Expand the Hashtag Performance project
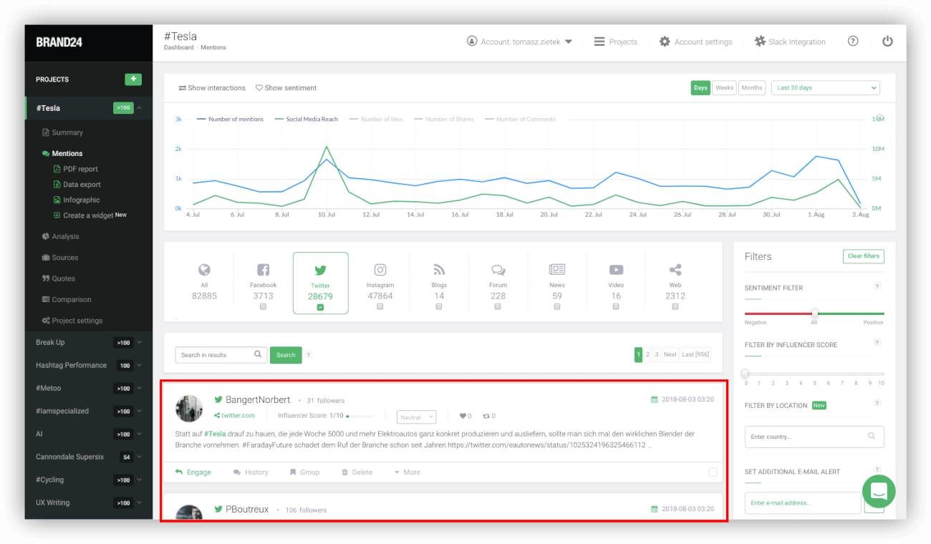 tap(139, 365)
